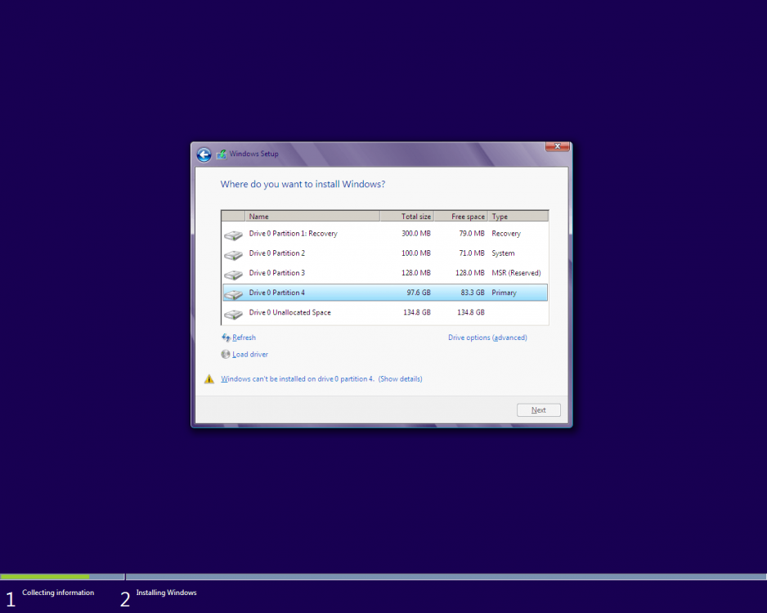Click drive icon beside Drive 0 Partition 4
This screenshot has width=767, height=613.
233,293
